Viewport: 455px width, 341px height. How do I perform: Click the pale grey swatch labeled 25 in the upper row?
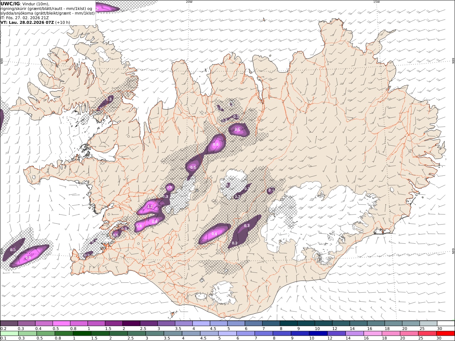pos(428,323)
